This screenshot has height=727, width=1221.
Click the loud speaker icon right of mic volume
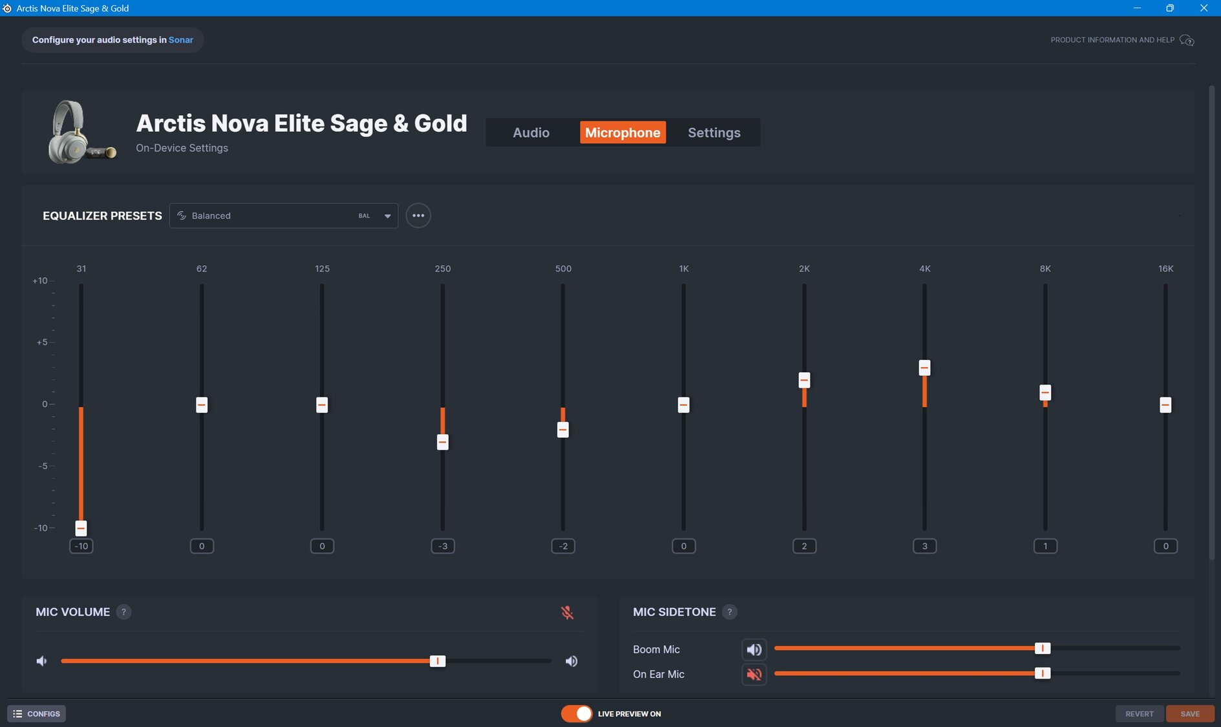coord(571,661)
